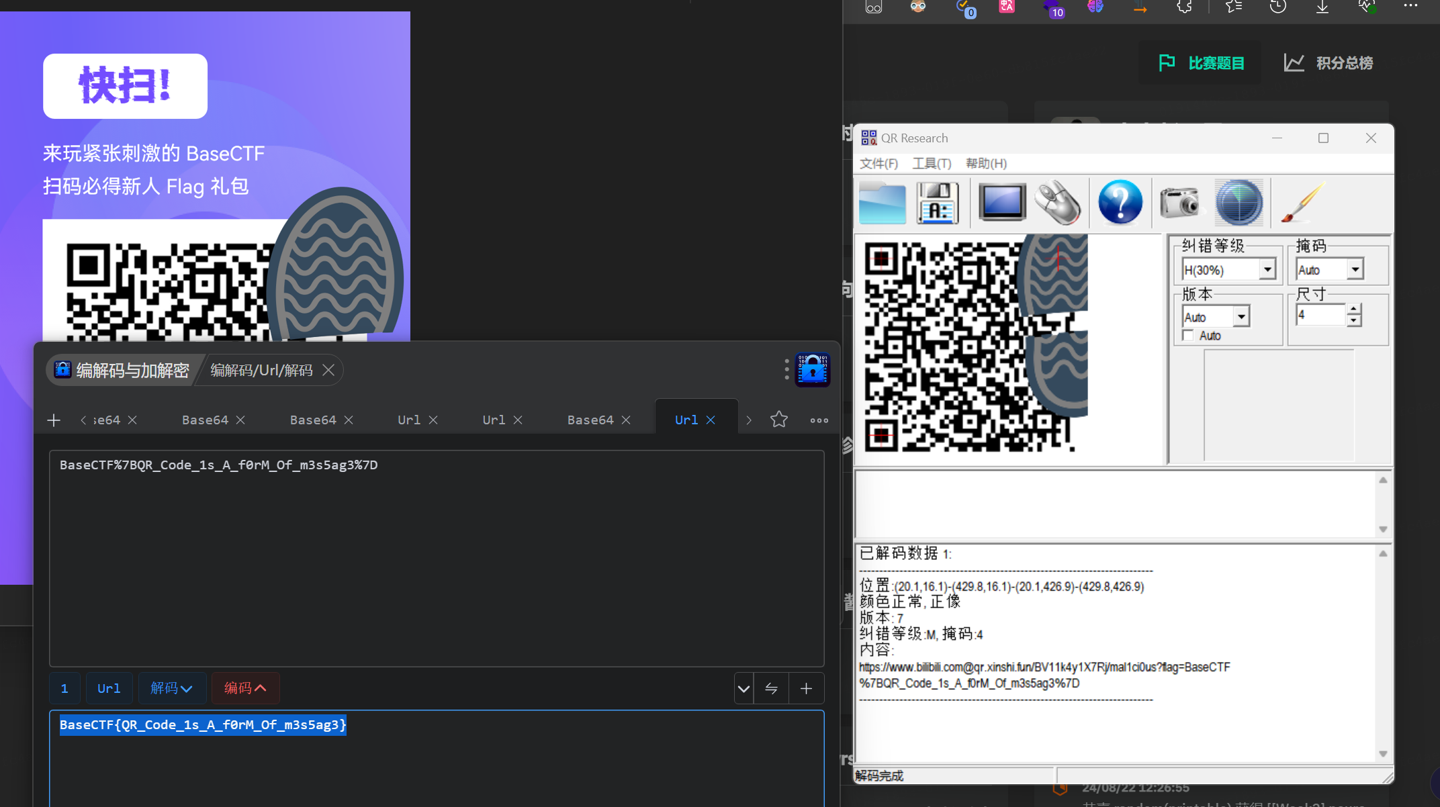The image size is (1440, 807).
Task: Switch to the first Url tab
Action: (409, 420)
